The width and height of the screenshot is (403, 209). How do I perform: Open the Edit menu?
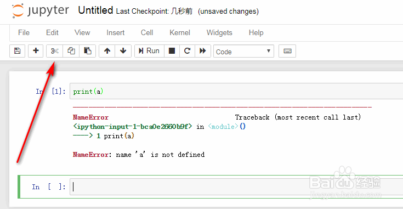click(x=52, y=33)
